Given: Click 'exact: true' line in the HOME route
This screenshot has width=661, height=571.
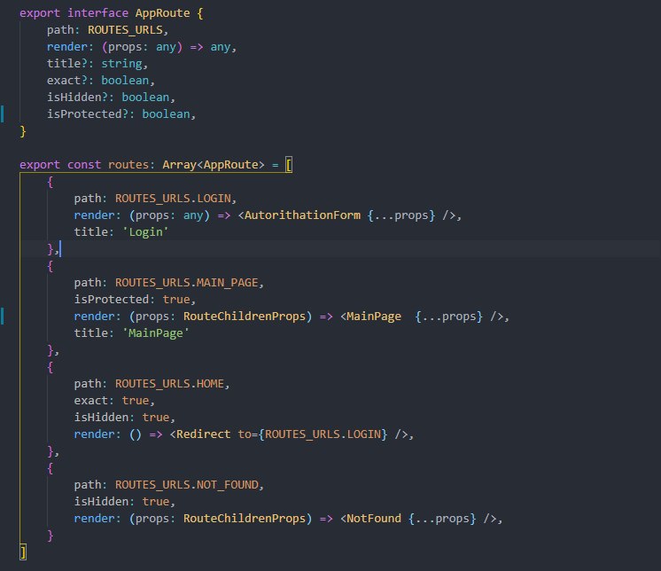Looking at the screenshot, I should pyautogui.click(x=114, y=401).
